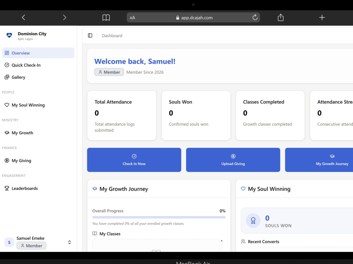Click the Dominion City heart logo
This screenshot has height=264, width=353.
(x=9, y=35)
